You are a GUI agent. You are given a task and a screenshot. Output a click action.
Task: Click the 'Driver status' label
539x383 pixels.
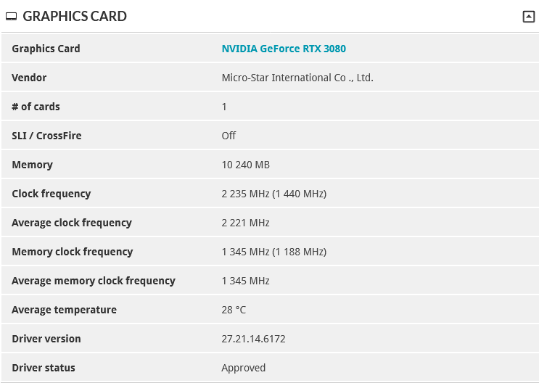(44, 368)
